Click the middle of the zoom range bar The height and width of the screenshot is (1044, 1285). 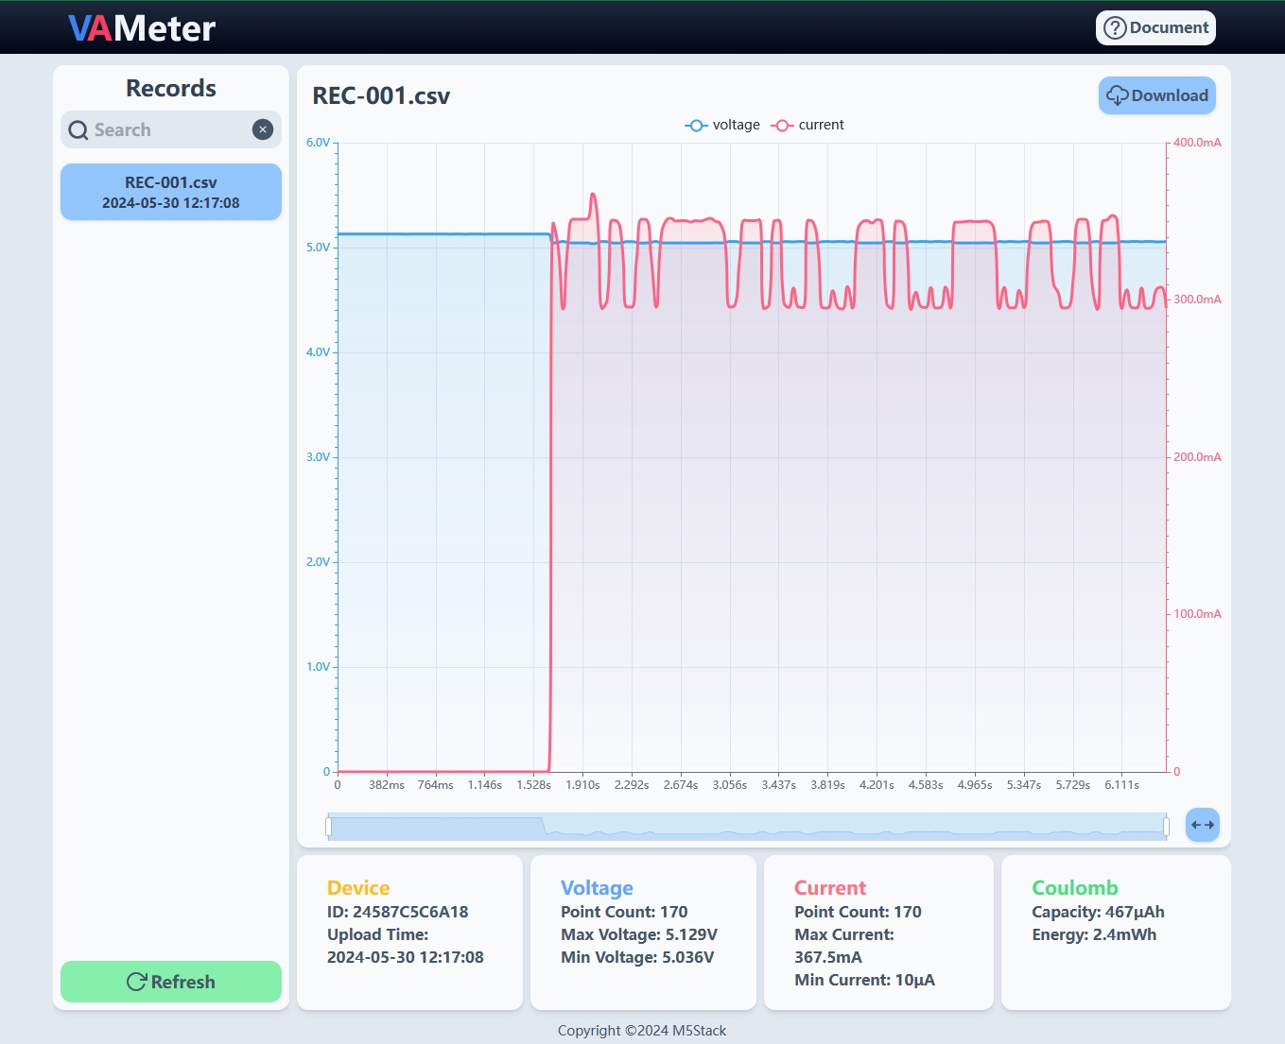[x=747, y=827]
